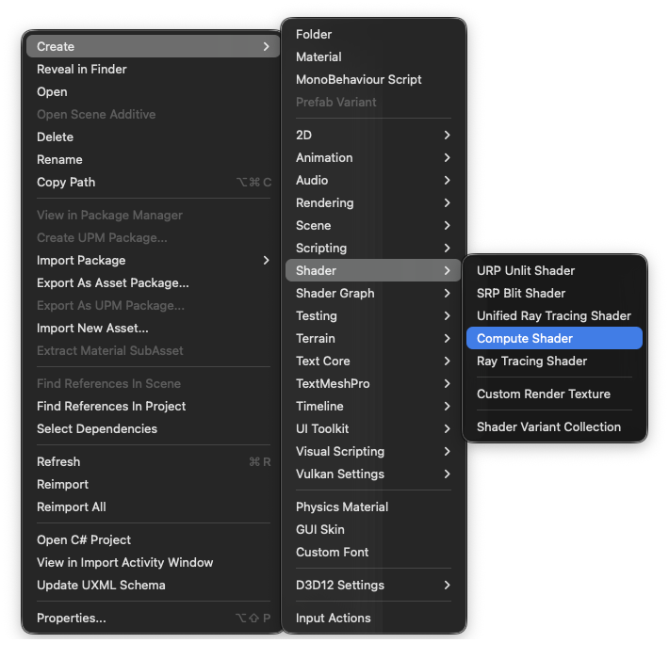Click Reveal in Finder

click(153, 69)
